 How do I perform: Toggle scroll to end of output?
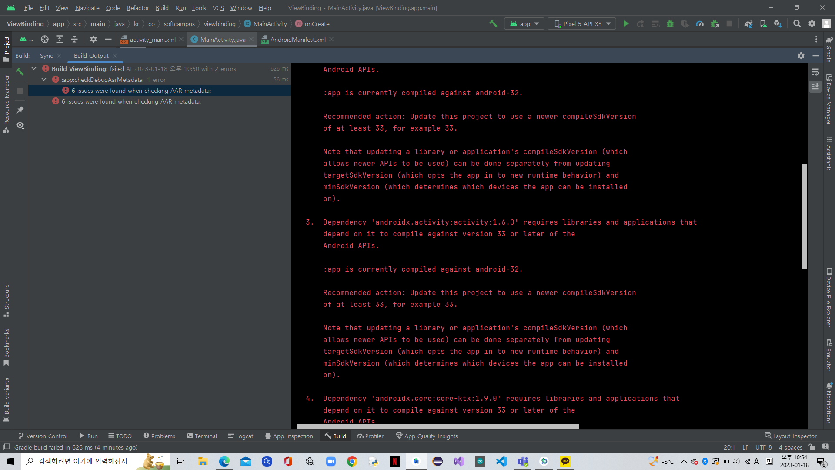click(815, 86)
